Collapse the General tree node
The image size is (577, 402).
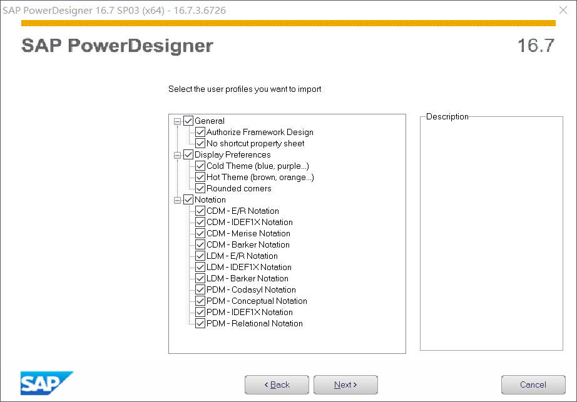(x=177, y=121)
